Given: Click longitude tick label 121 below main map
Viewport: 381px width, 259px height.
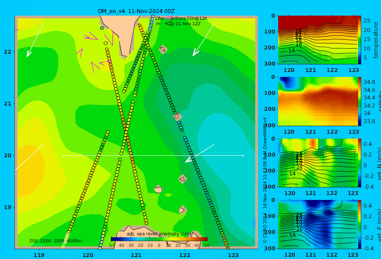Looking at the screenshot, I should (136, 255).
